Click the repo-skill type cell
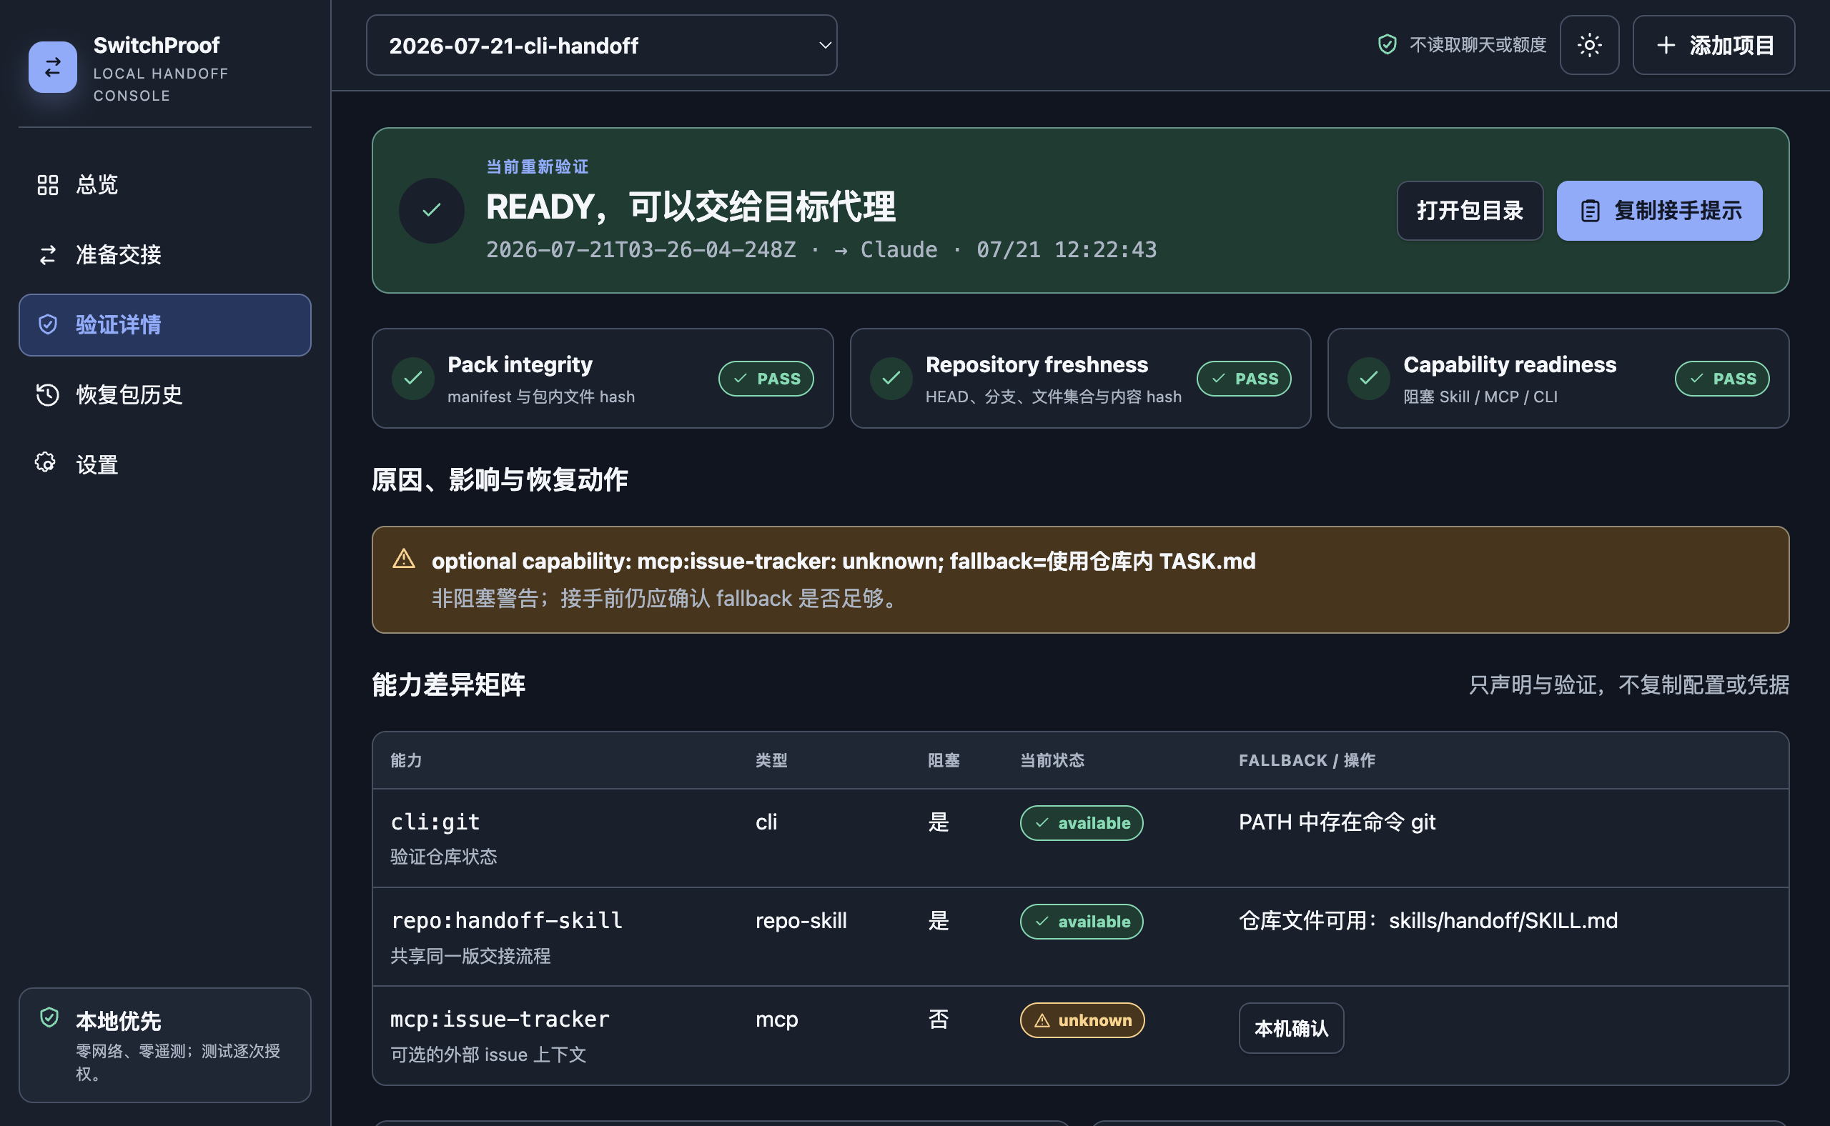 click(801, 921)
